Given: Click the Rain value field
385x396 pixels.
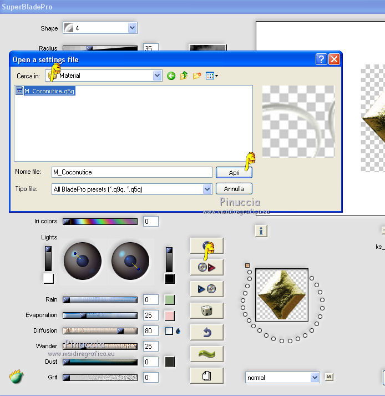Looking at the screenshot, I should point(151,300).
